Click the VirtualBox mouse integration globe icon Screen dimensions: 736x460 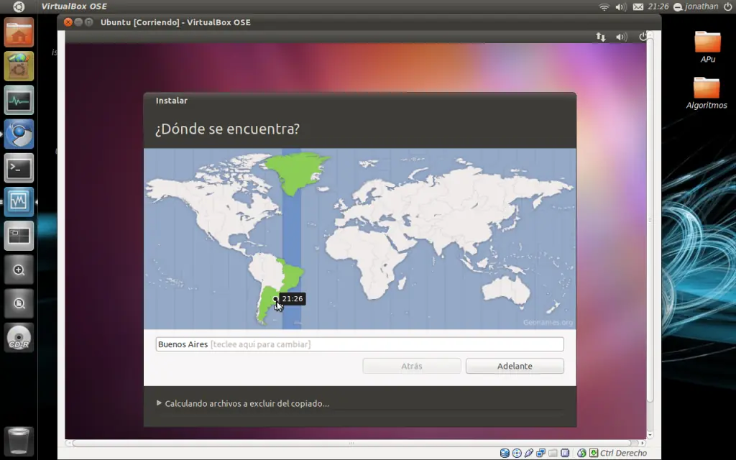pyautogui.click(x=581, y=453)
